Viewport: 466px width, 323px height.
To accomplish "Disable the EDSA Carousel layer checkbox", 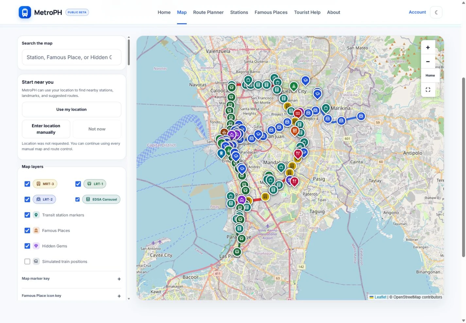I will tap(78, 199).
